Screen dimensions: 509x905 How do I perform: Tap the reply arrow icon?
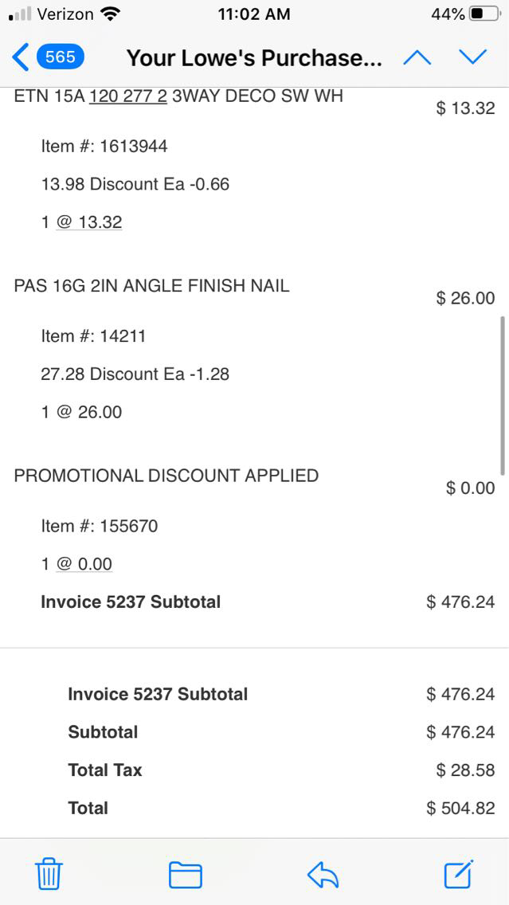[x=323, y=875]
